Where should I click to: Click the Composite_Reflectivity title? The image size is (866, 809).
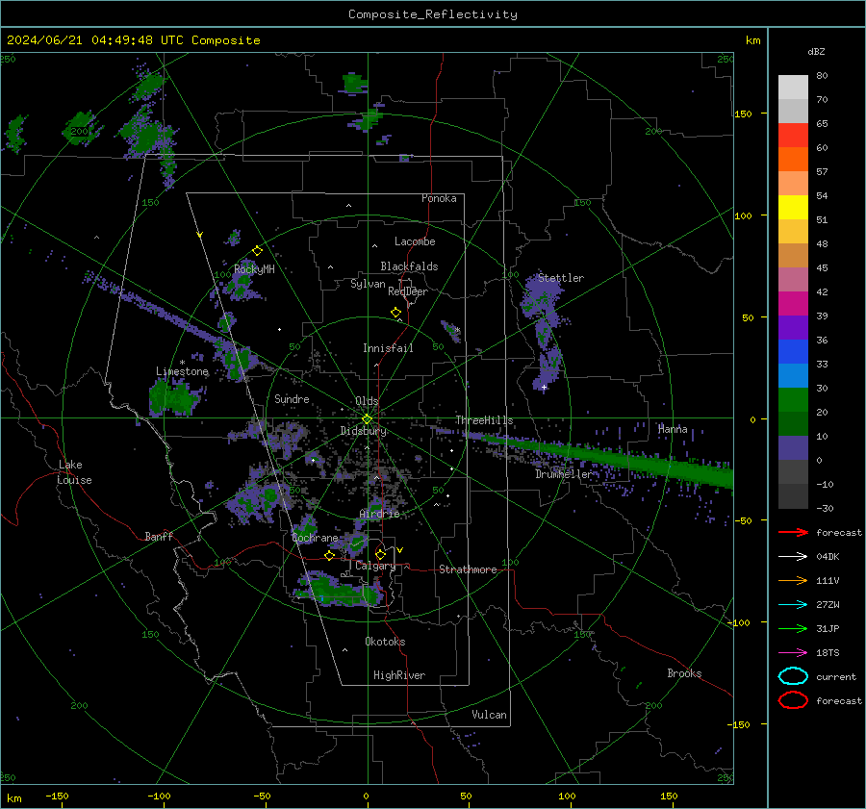(433, 14)
